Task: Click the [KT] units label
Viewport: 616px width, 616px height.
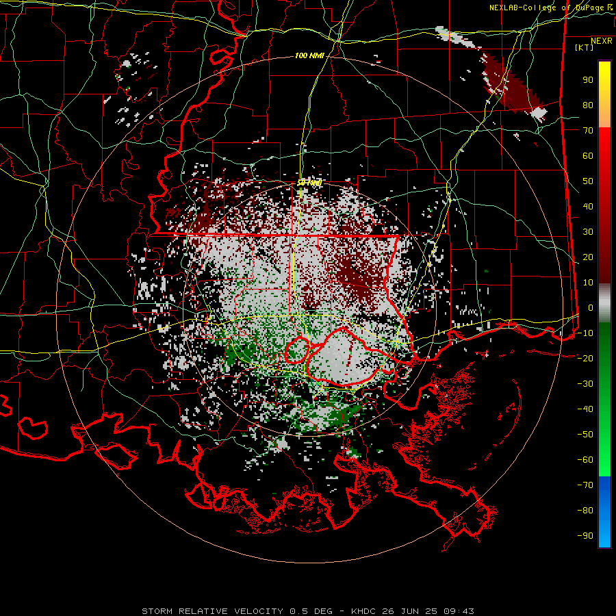Action: (x=584, y=47)
